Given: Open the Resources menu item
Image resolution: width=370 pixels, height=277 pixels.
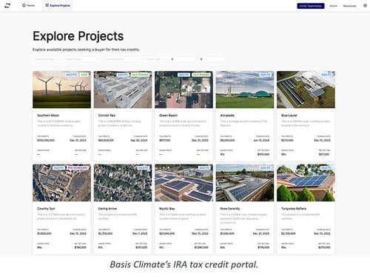Looking at the screenshot, I should 349,6.
